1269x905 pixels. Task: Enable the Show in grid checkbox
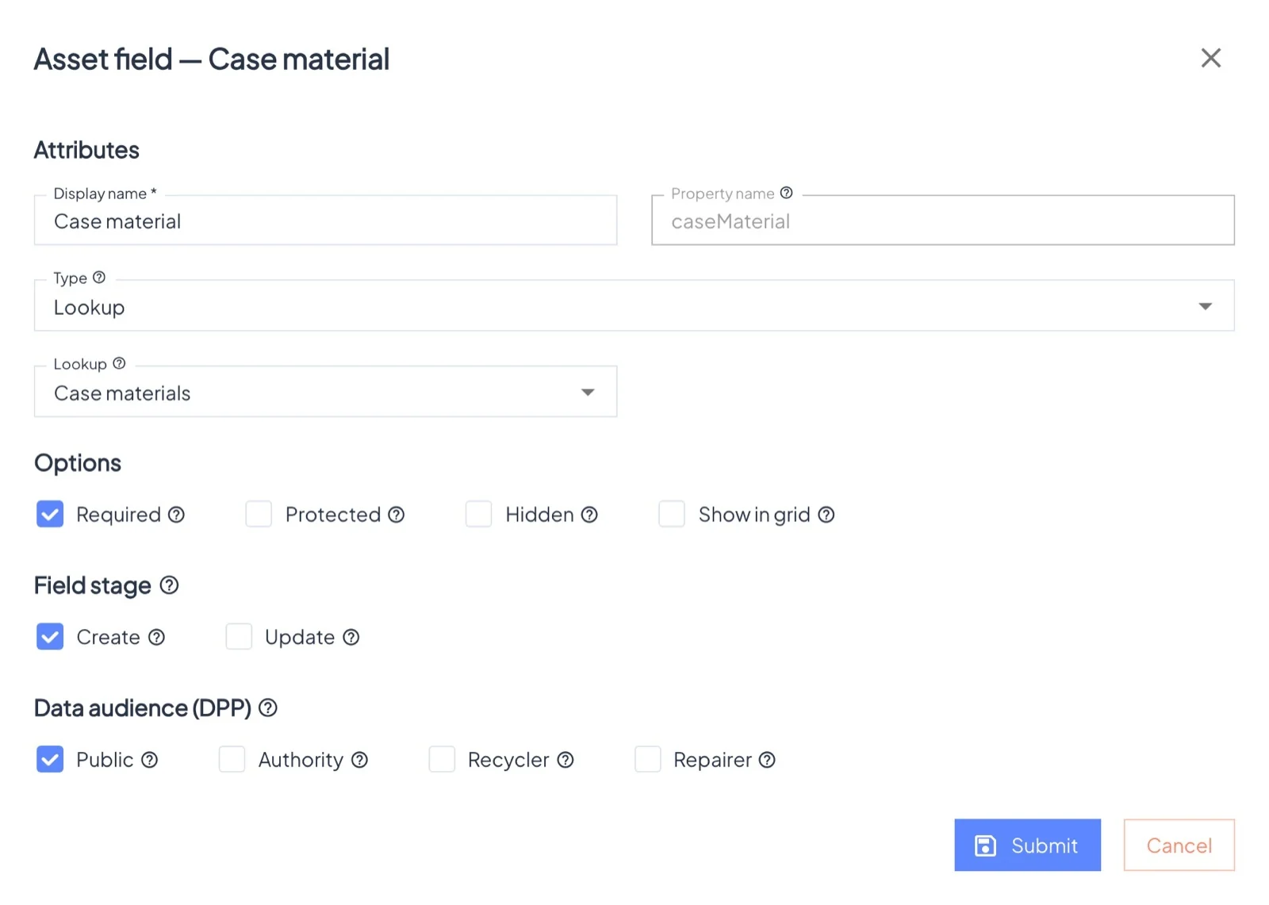pos(672,514)
